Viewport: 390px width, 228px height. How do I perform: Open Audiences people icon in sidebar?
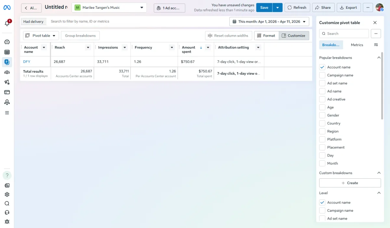click(7, 72)
